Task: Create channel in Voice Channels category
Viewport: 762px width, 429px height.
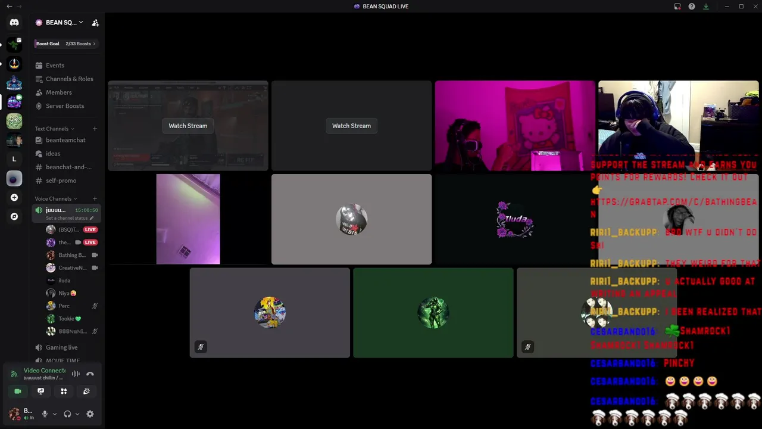Action: [x=95, y=198]
